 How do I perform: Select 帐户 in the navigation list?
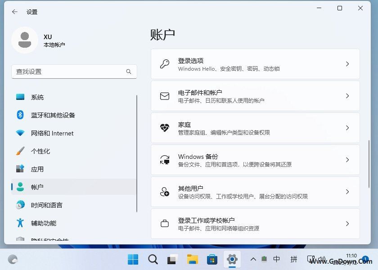[x=38, y=187]
